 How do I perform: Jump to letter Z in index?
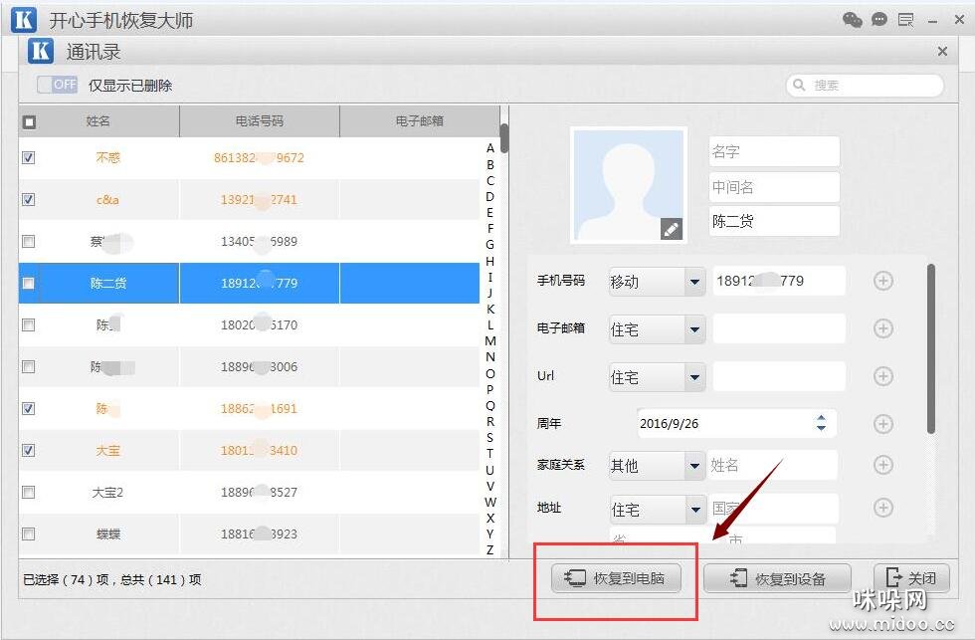click(x=489, y=549)
